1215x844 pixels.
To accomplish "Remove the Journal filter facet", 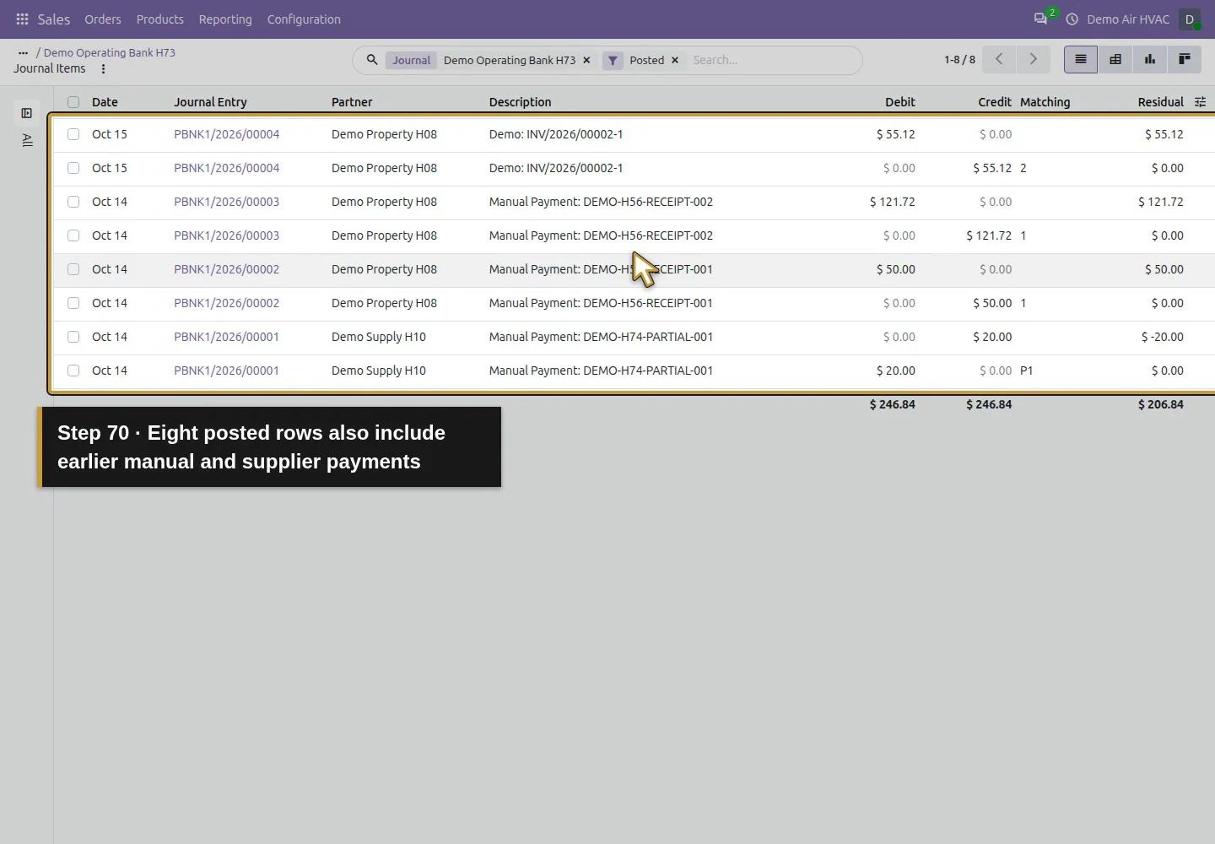I will (586, 60).
